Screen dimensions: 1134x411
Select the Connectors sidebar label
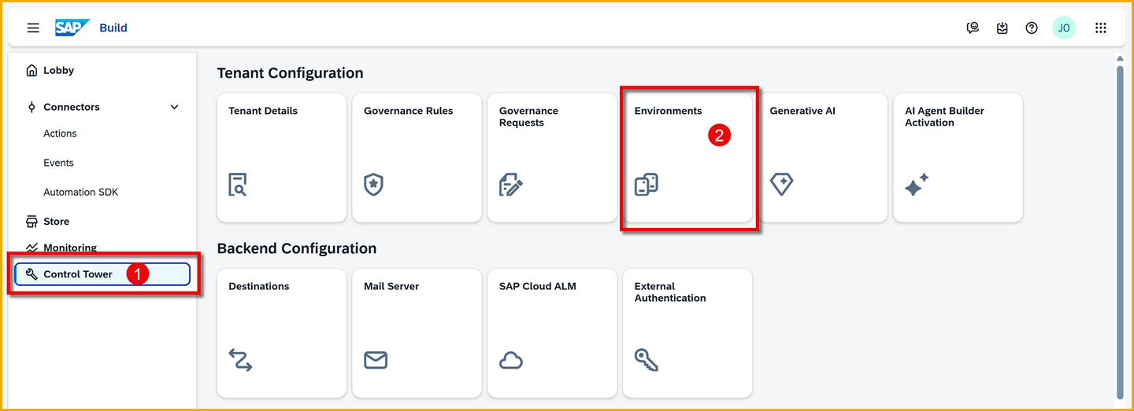(72, 107)
